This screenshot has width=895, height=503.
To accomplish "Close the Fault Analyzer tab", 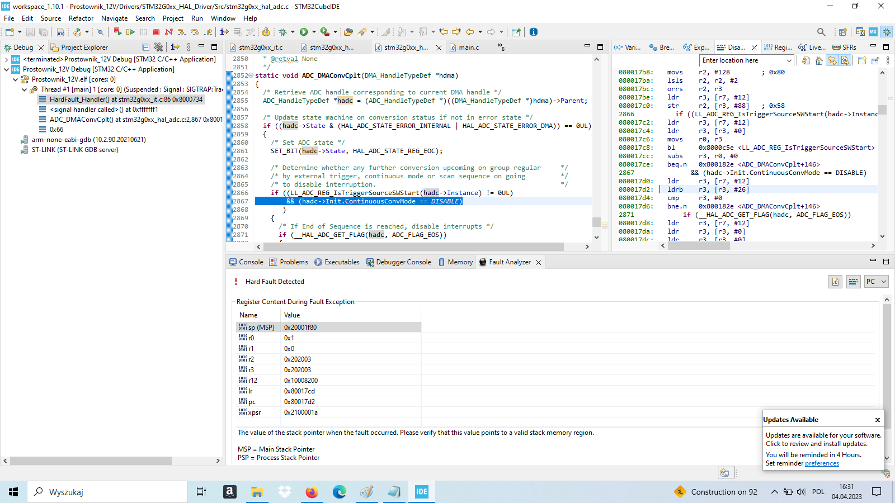I will coord(539,262).
